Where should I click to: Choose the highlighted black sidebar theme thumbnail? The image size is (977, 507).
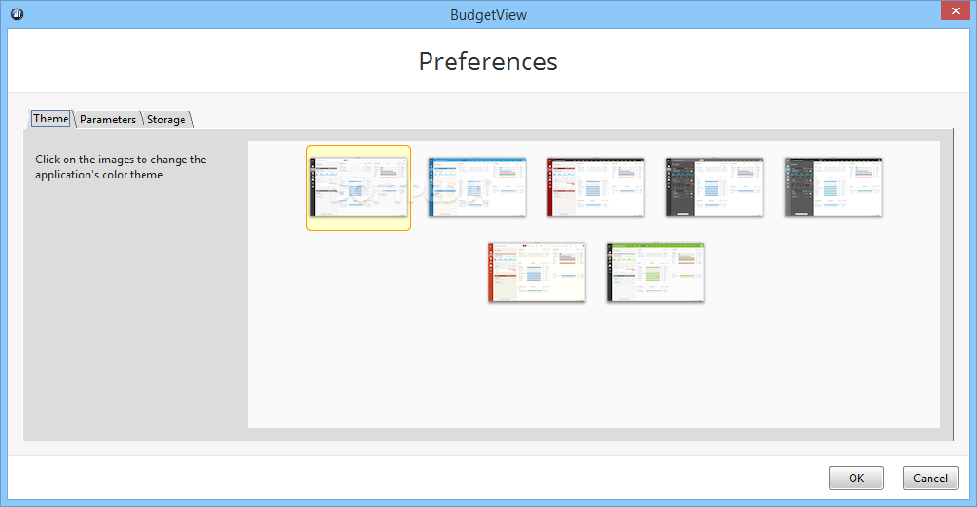click(x=358, y=188)
